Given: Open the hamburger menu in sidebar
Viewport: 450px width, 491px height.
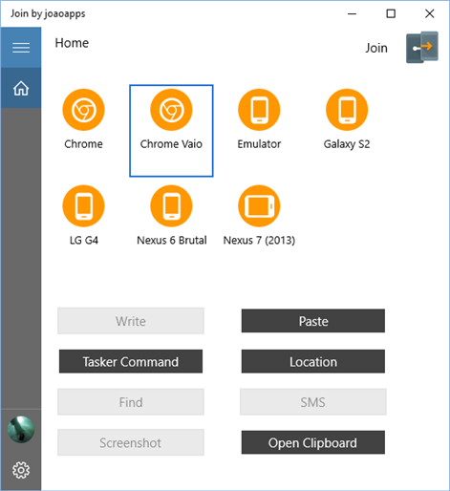Looking at the screenshot, I should coord(21,48).
